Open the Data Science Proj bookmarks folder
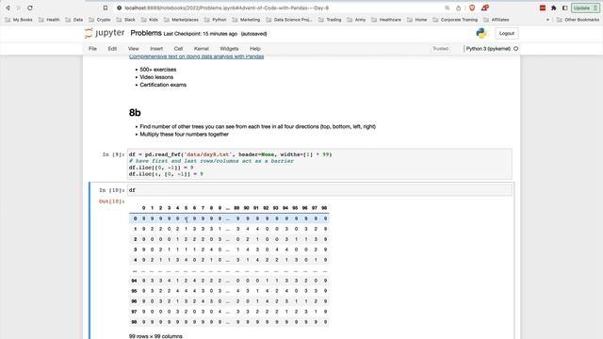 click(x=289, y=20)
